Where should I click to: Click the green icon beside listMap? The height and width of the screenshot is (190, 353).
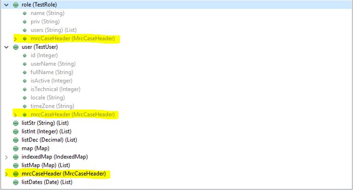tap(16, 165)
